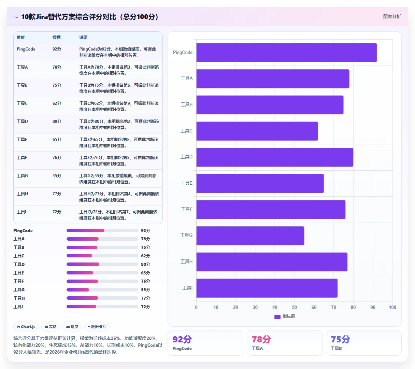
Task: Click the 工具D 80分 progress bar
Action: click(x=102, y=264)
